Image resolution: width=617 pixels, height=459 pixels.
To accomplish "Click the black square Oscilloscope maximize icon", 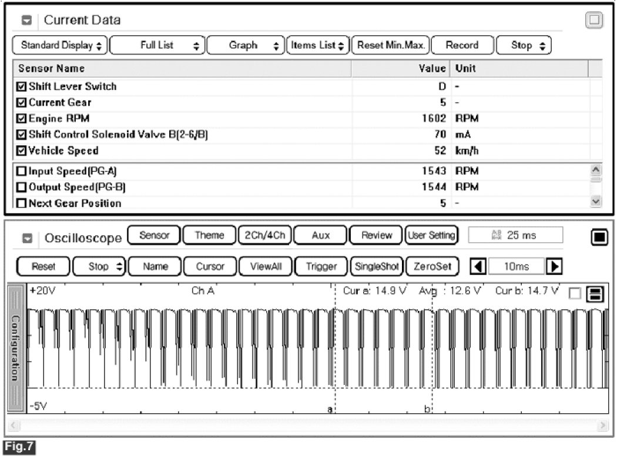I will point(599,237).
